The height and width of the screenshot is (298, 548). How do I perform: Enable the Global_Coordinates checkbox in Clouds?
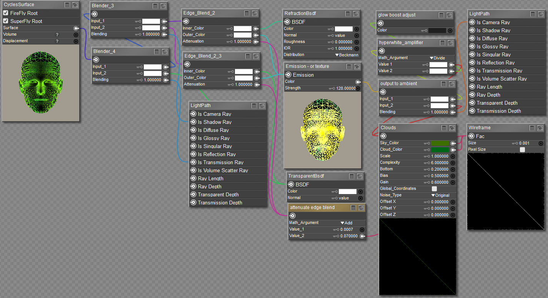coord(434,189)
